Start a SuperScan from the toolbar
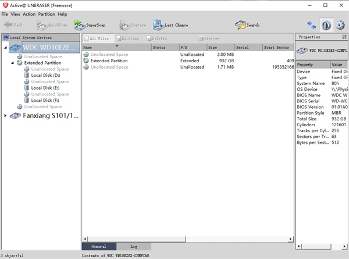Viewport: 349px width, 259px height. (88, 25)
